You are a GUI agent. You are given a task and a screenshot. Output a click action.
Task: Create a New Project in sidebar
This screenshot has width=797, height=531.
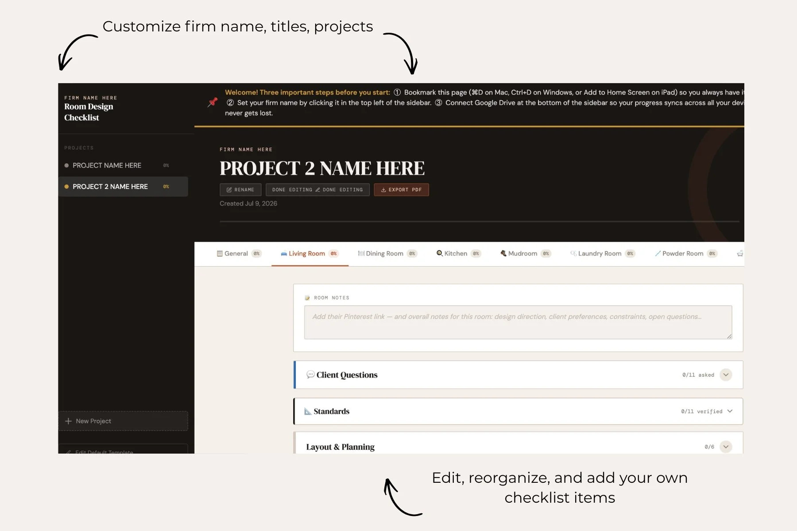click(x=123, y=421)
